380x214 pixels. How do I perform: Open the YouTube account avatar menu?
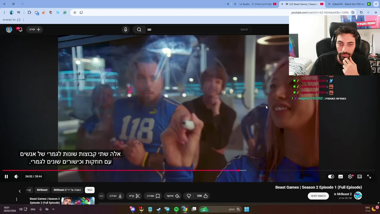click(x=9, y=29)
